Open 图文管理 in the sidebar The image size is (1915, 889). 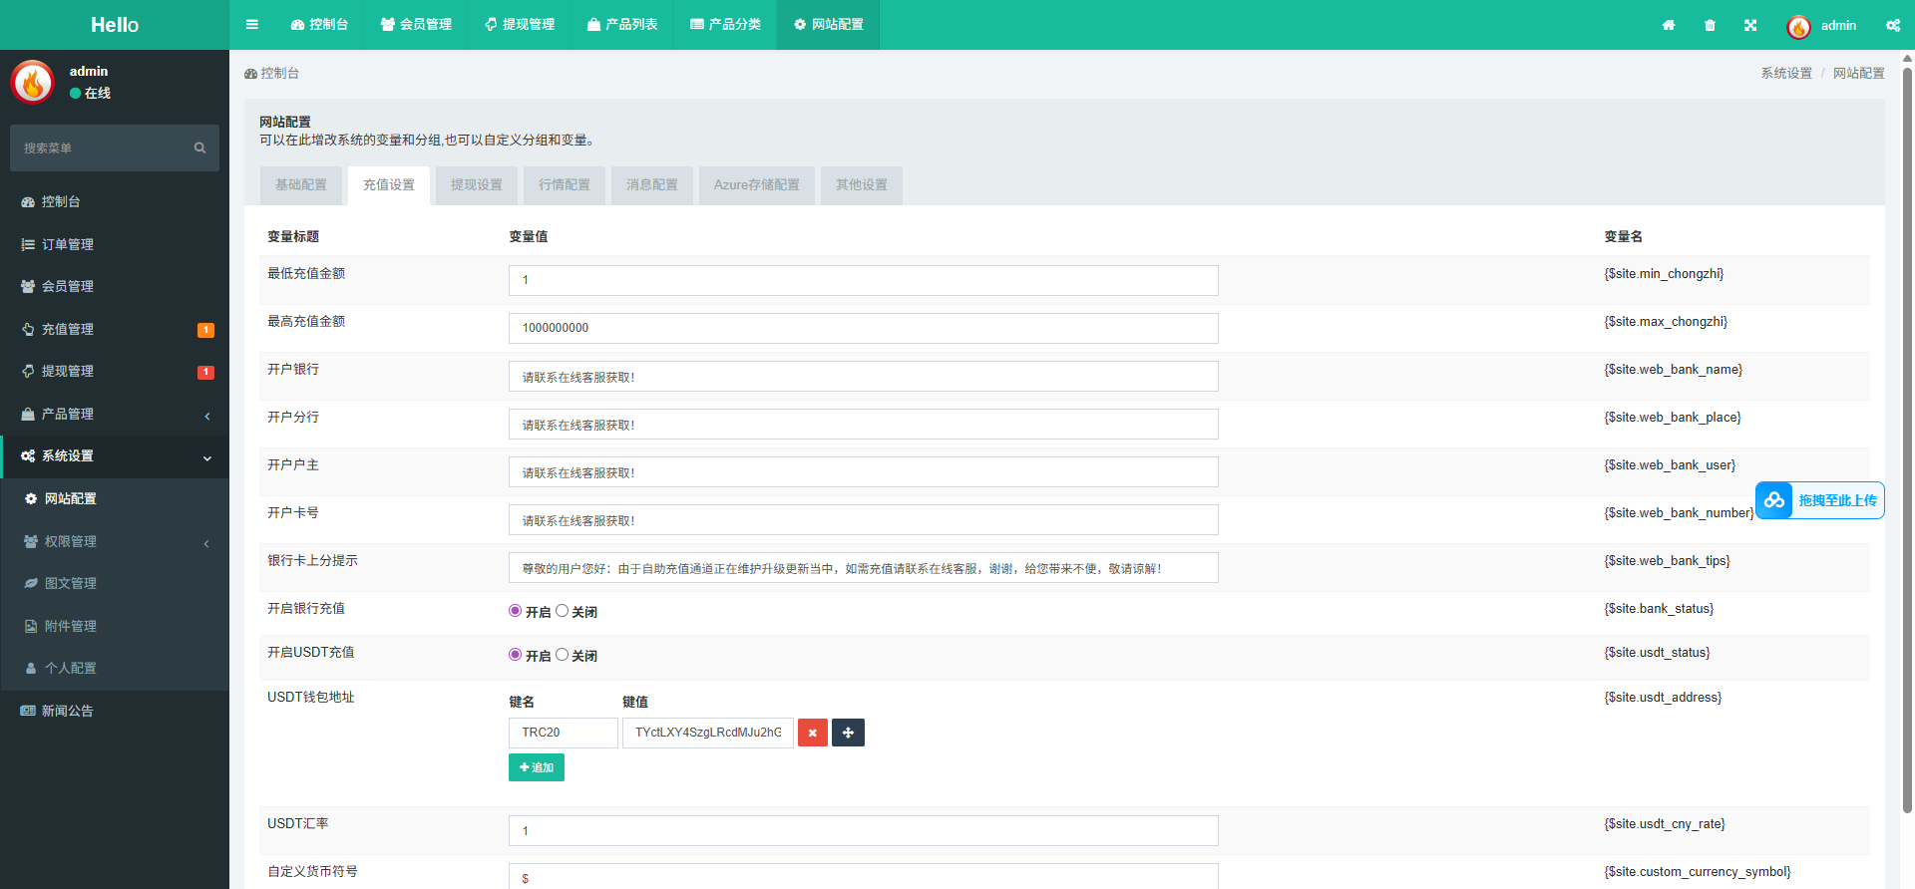click(x=115, y=583)
